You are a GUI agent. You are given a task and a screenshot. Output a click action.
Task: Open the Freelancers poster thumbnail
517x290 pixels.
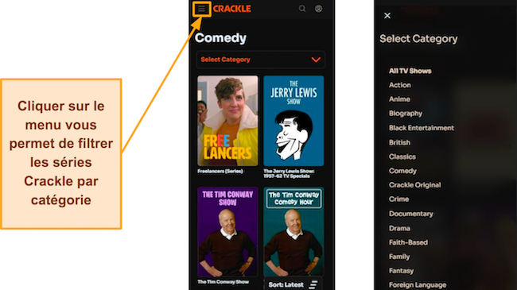(x=227, y=121)
